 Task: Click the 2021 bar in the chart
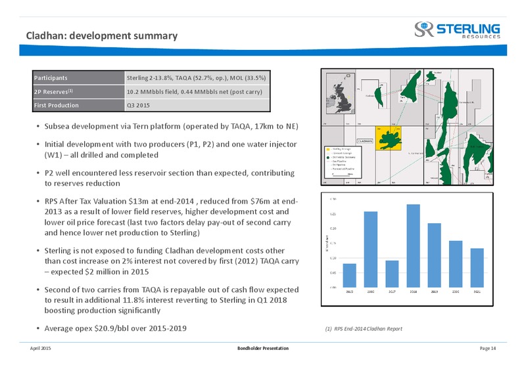[x=477, y=268]
